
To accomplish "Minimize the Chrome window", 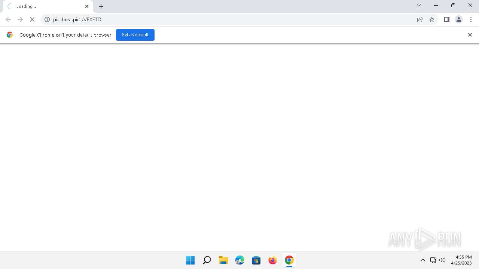I will (x=436, y=5).
